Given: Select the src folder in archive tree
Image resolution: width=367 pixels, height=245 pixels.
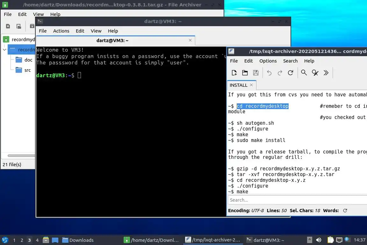Looking at the screenshot, I should (x=23, y=70).
